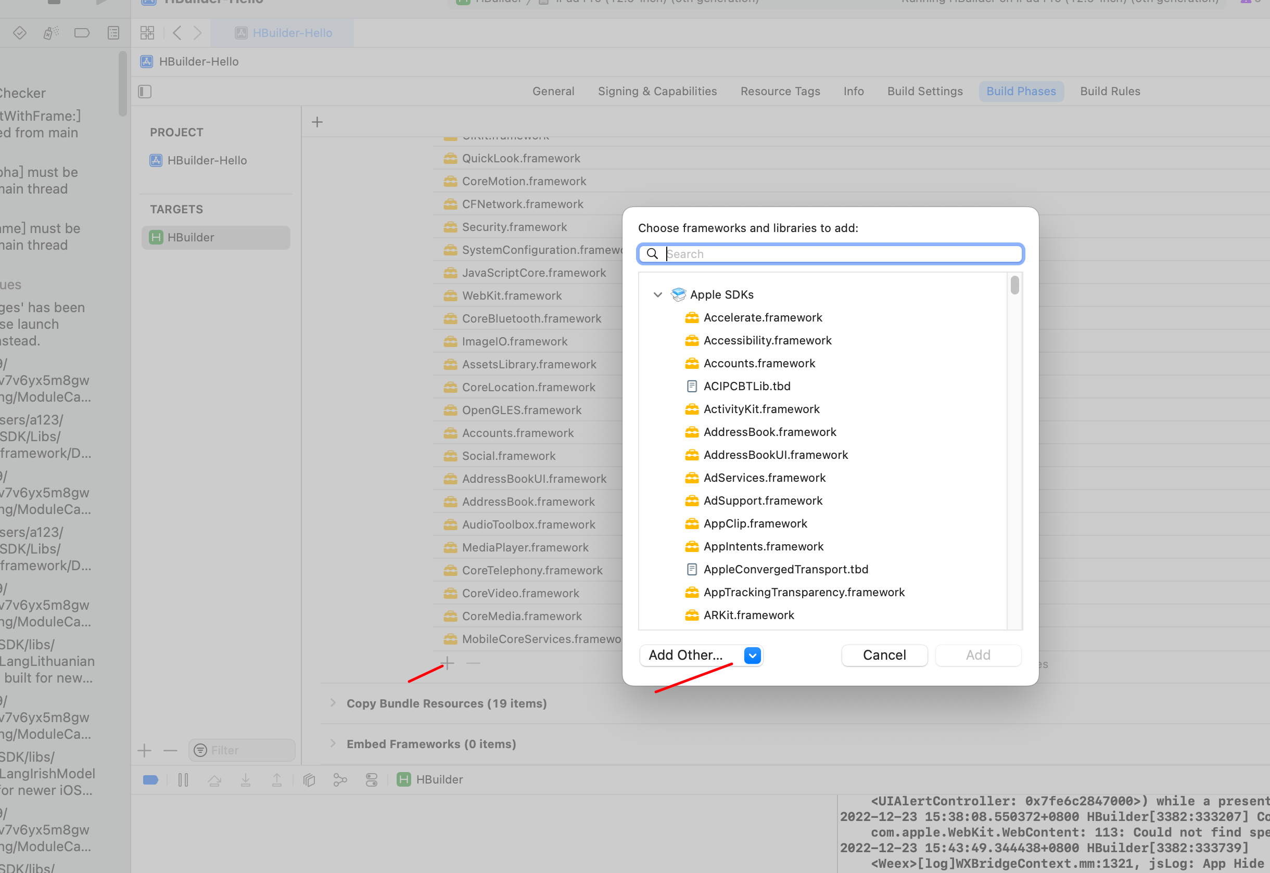This screenshot has width=1270, height=873.
Task: Open the Add Other dropdown arrow
Action: click(752, 656)
